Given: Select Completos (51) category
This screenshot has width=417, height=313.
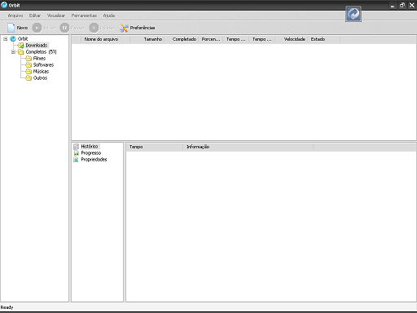Looking at the screenshot, I should pos(41,52).
